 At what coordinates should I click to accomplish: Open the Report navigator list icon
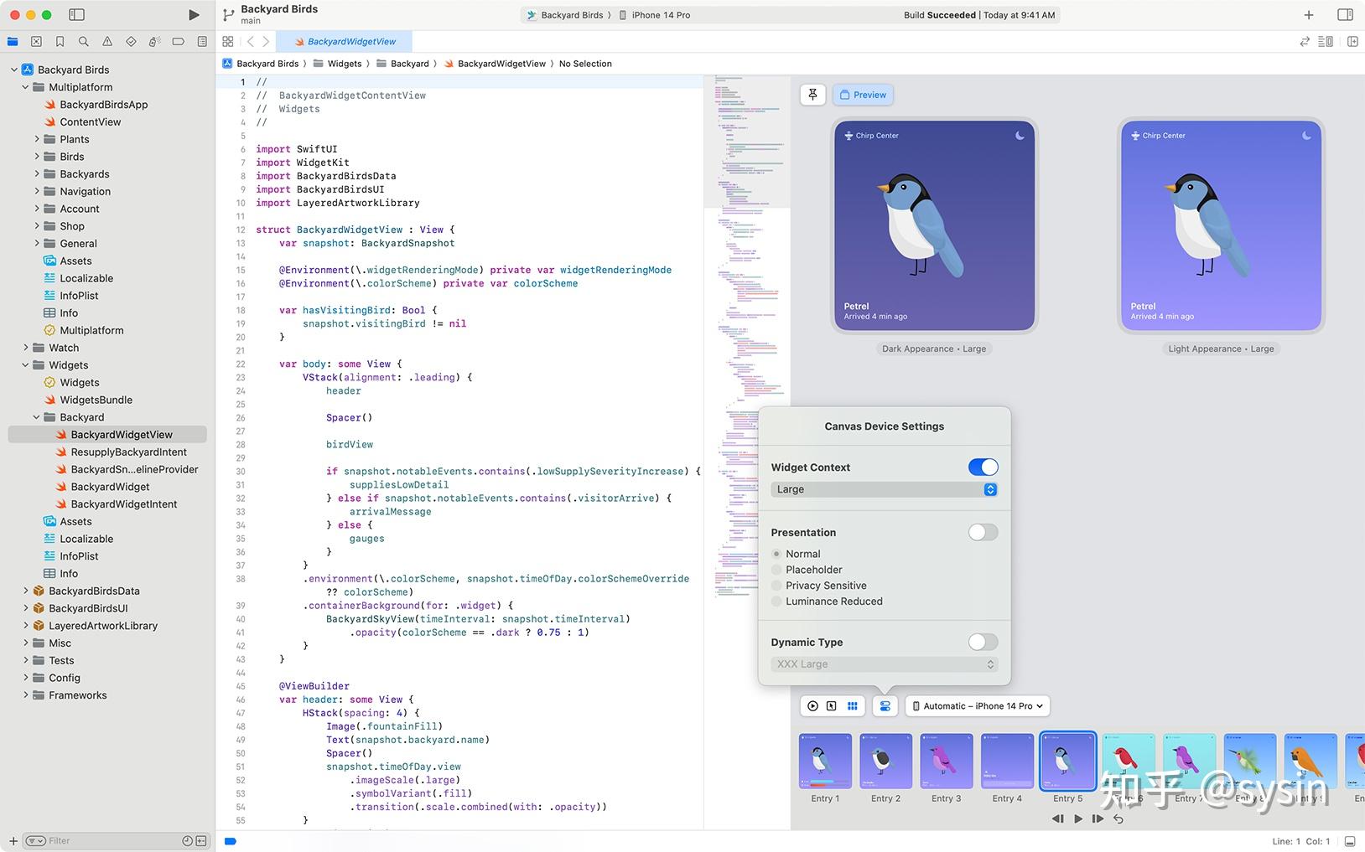click(201, 41)
